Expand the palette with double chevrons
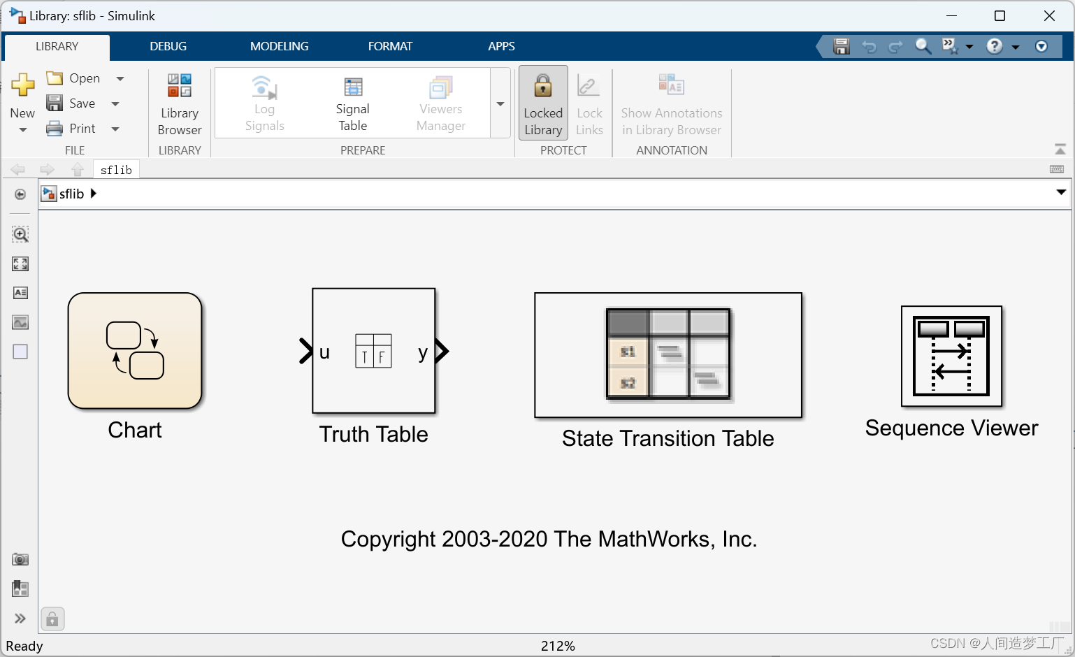Image resolution: width=1075 pixels, height=657 pixels. point(20,619)
